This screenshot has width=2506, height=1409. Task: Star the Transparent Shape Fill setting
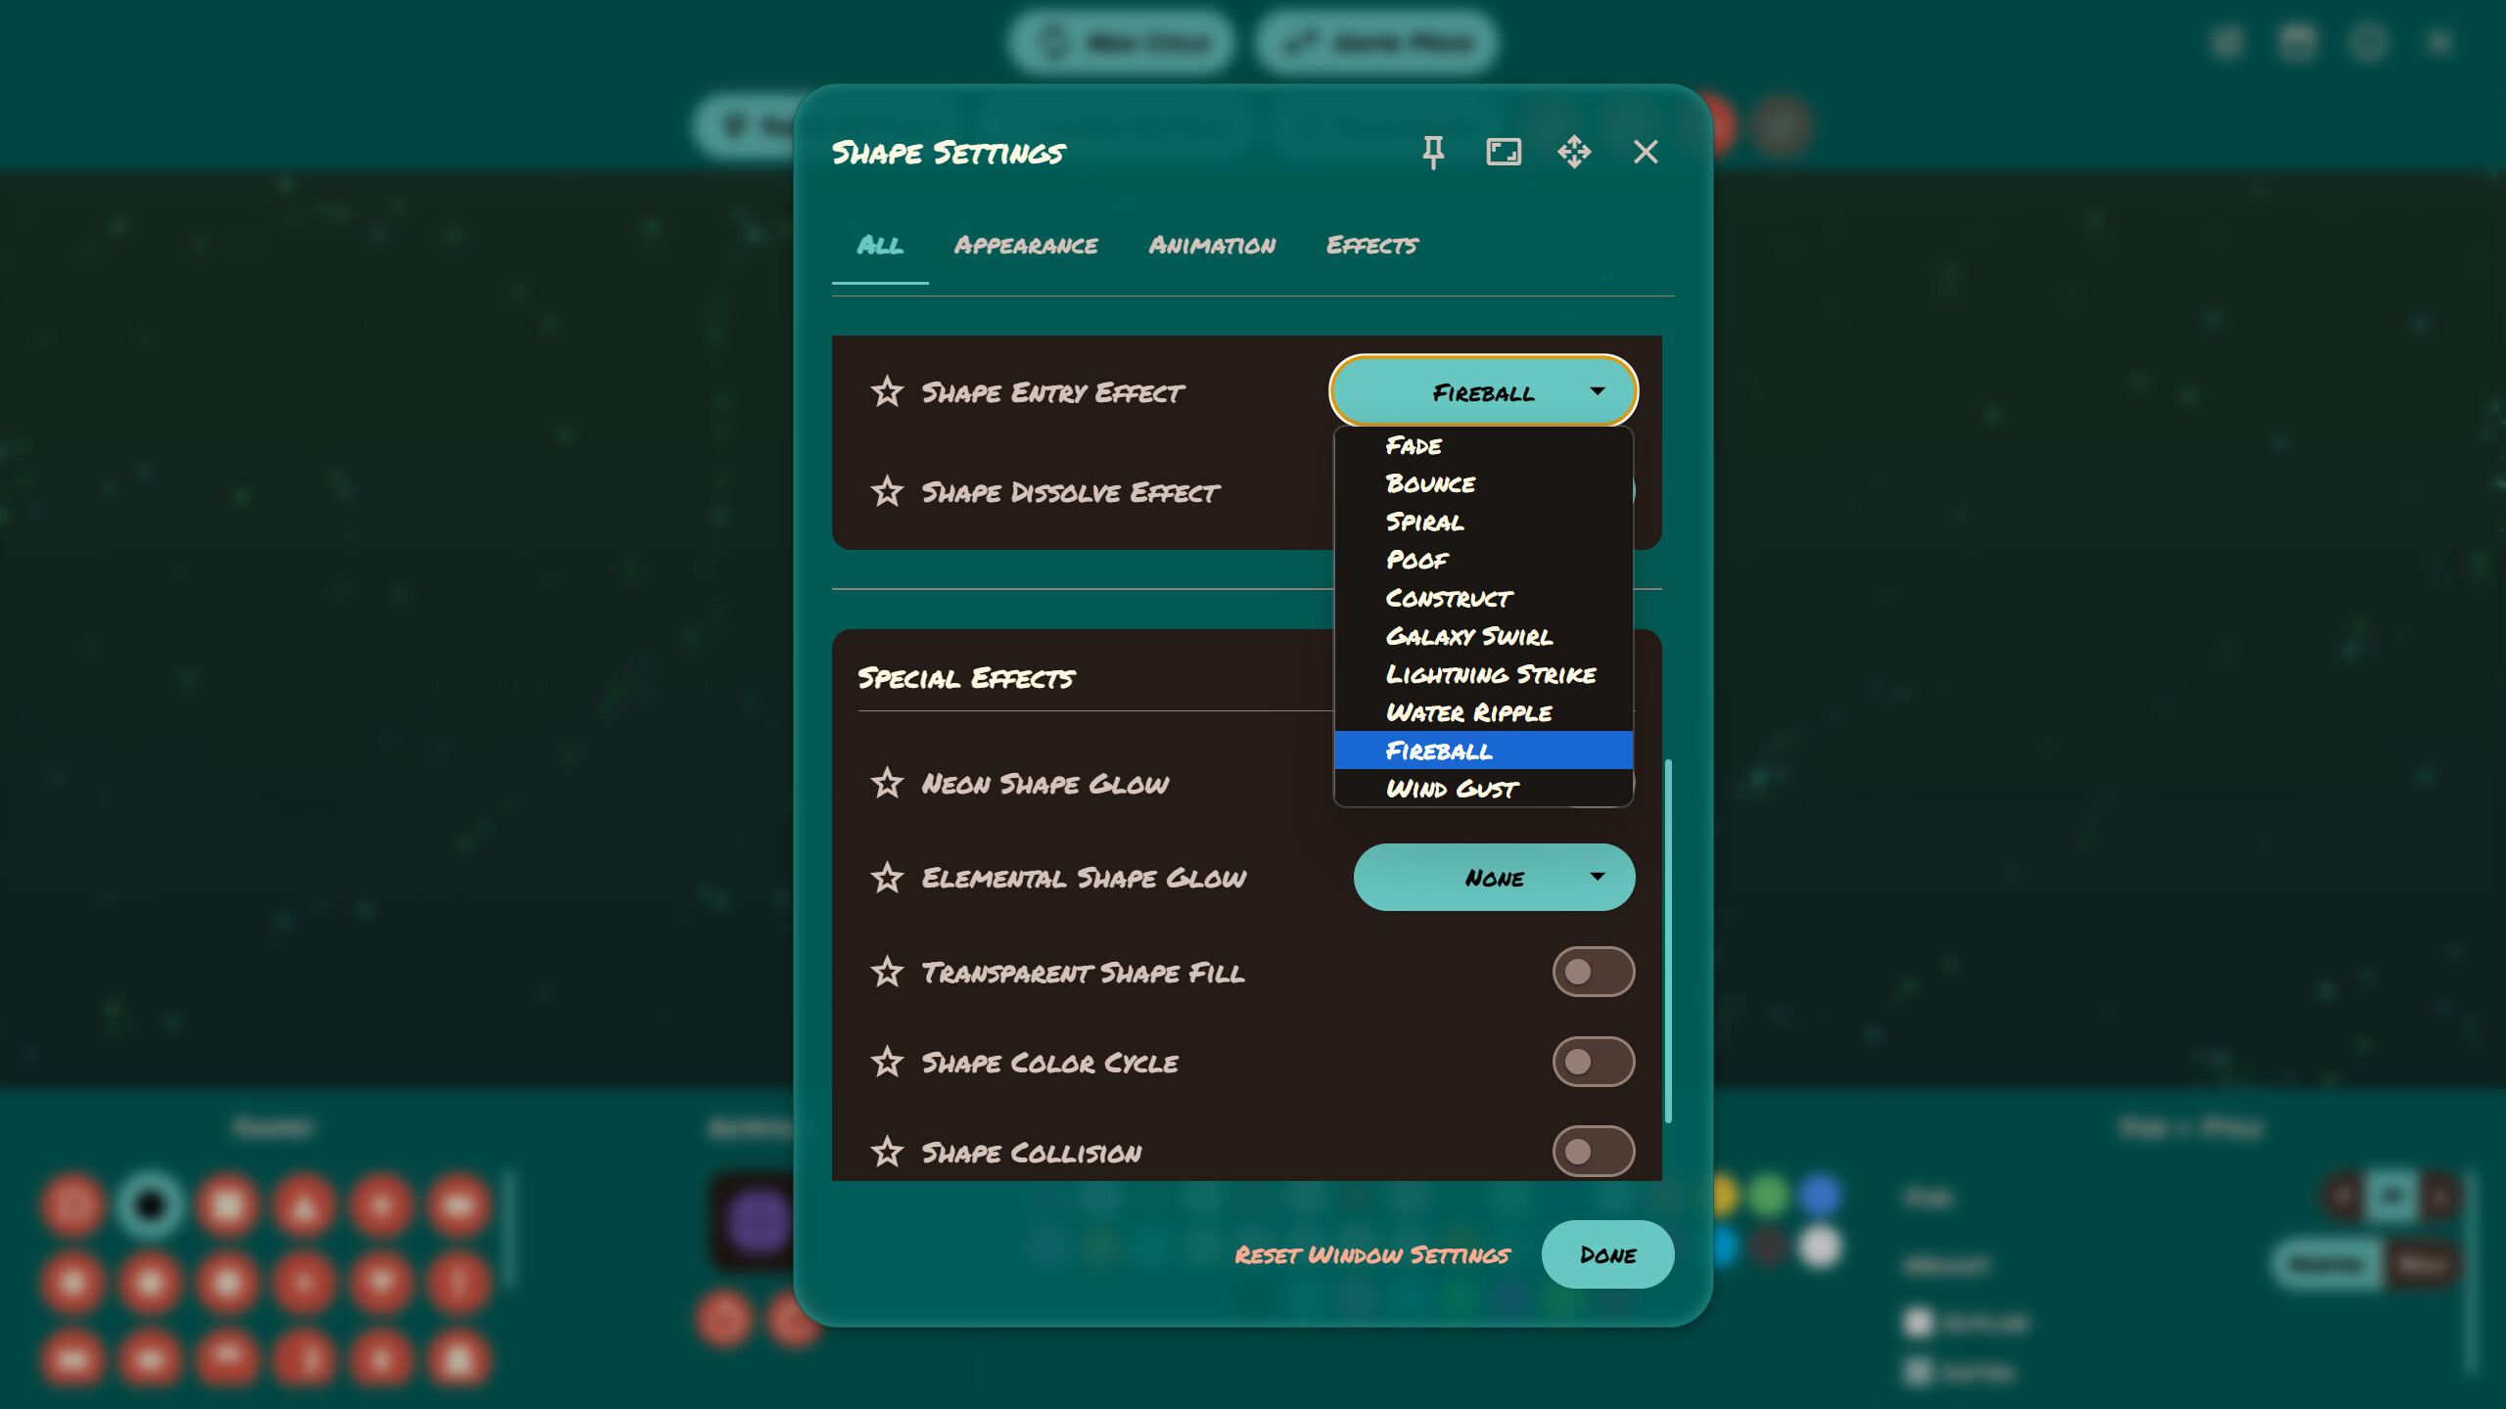[x=887, y=973]
